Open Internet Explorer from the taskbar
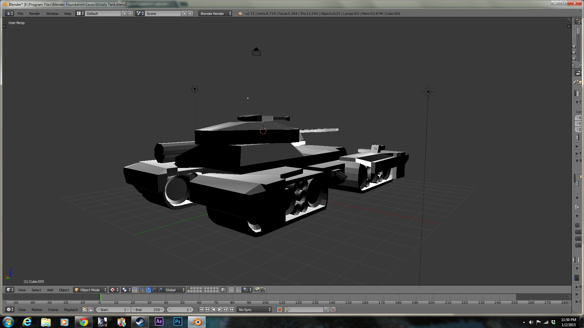This screenshot has width=584, height=328. 27,322
